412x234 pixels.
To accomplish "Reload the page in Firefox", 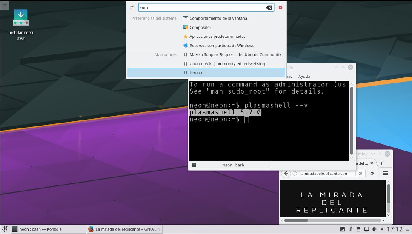I will click(x=360, y=174).
